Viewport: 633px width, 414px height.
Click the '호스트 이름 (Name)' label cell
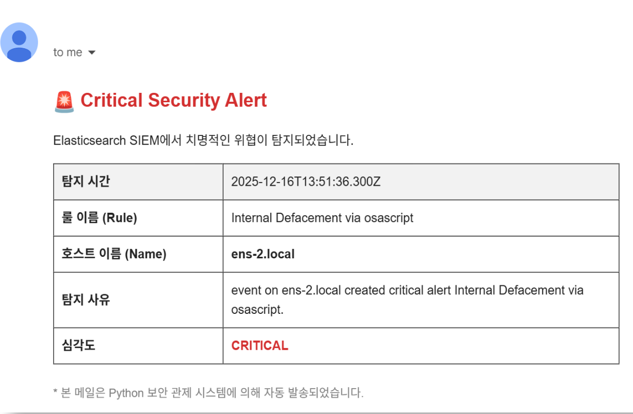tap(114, 254)
